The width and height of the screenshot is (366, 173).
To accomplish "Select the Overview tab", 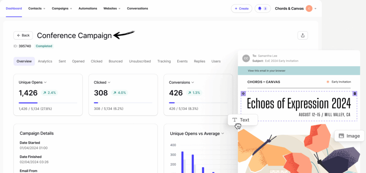I will coord(24,61).
